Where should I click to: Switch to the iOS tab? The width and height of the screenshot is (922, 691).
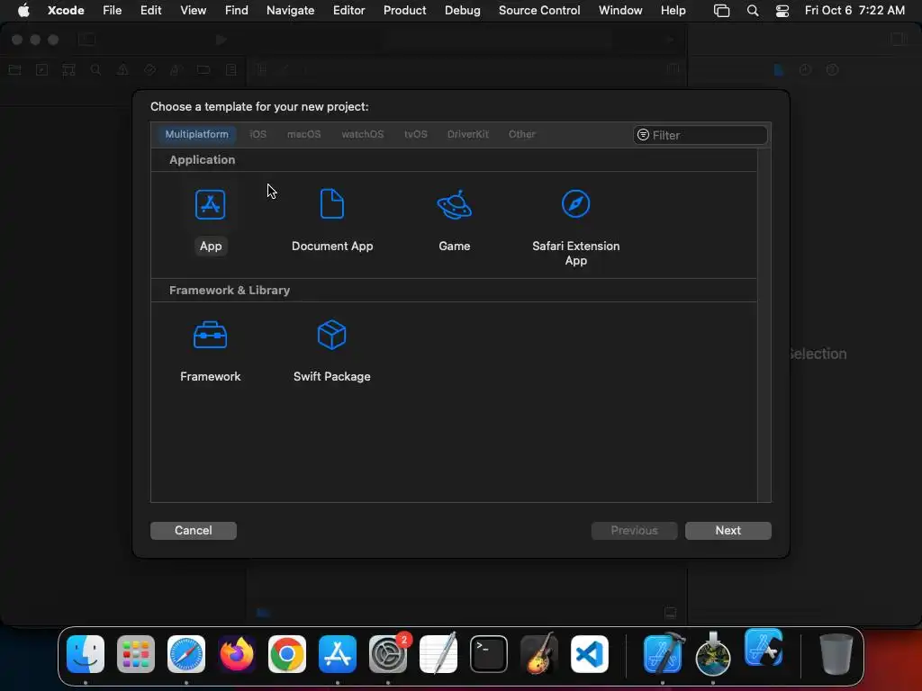click(258, 134)
